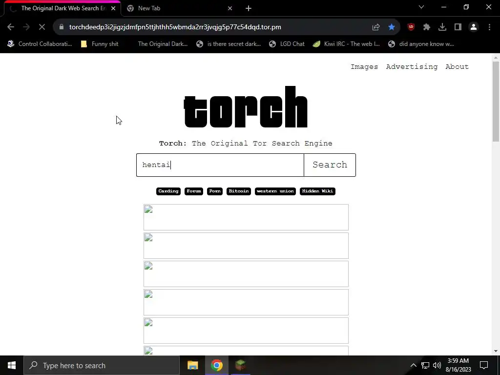Click the first broken banner image

pos(246,217)
